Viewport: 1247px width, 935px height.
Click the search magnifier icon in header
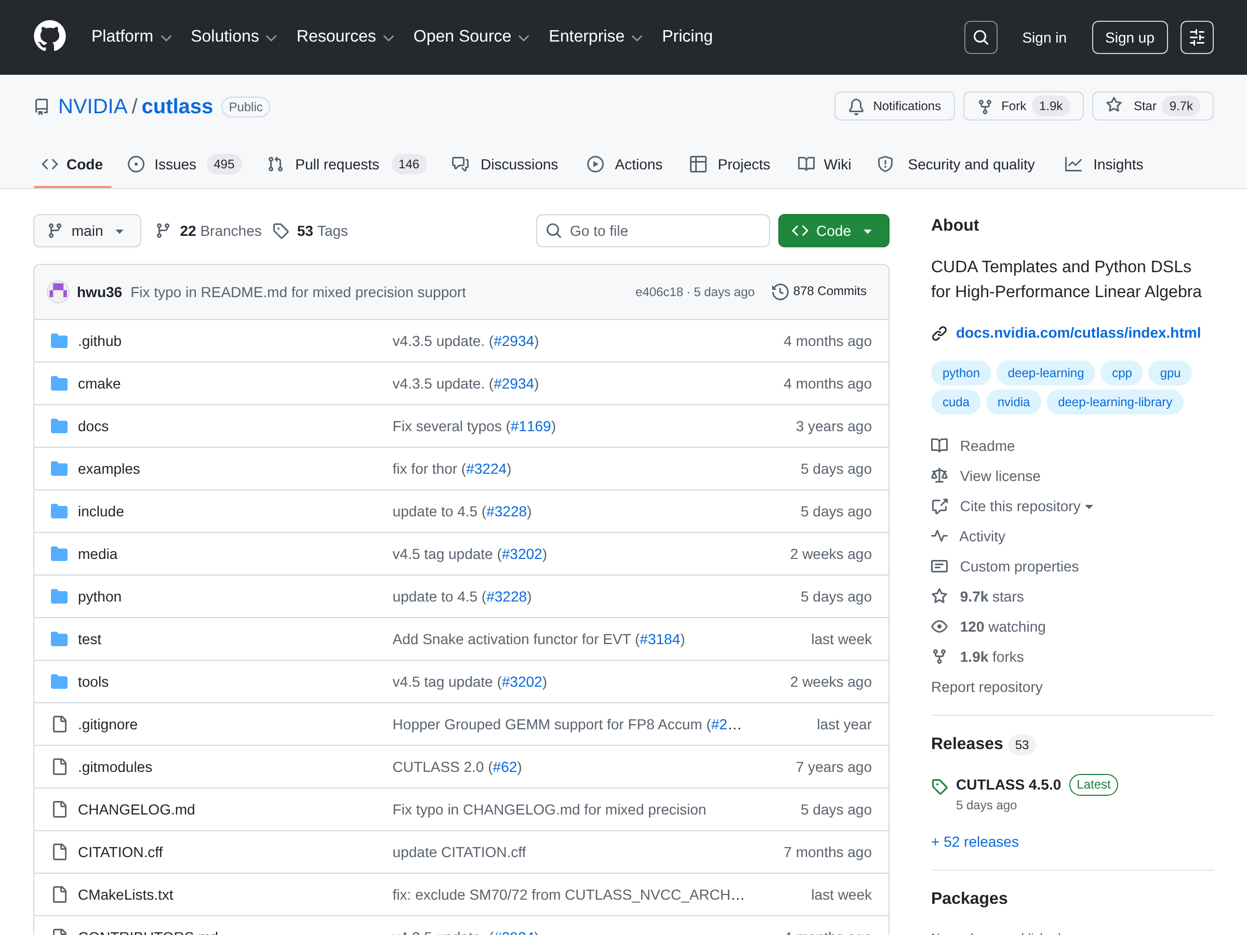(980, 37)
